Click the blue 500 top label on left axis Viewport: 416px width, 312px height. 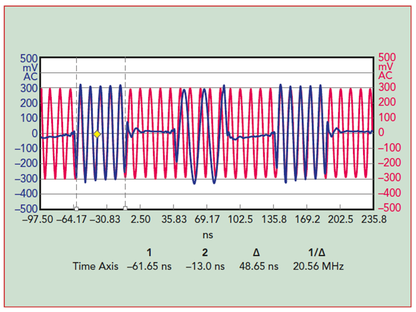point(30,59)
